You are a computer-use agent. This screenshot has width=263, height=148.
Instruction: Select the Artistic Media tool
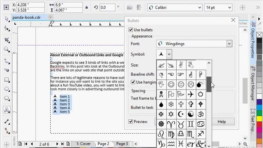(7, 70)
